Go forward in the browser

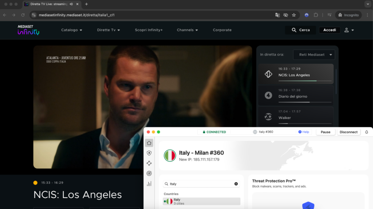point(13,15)
